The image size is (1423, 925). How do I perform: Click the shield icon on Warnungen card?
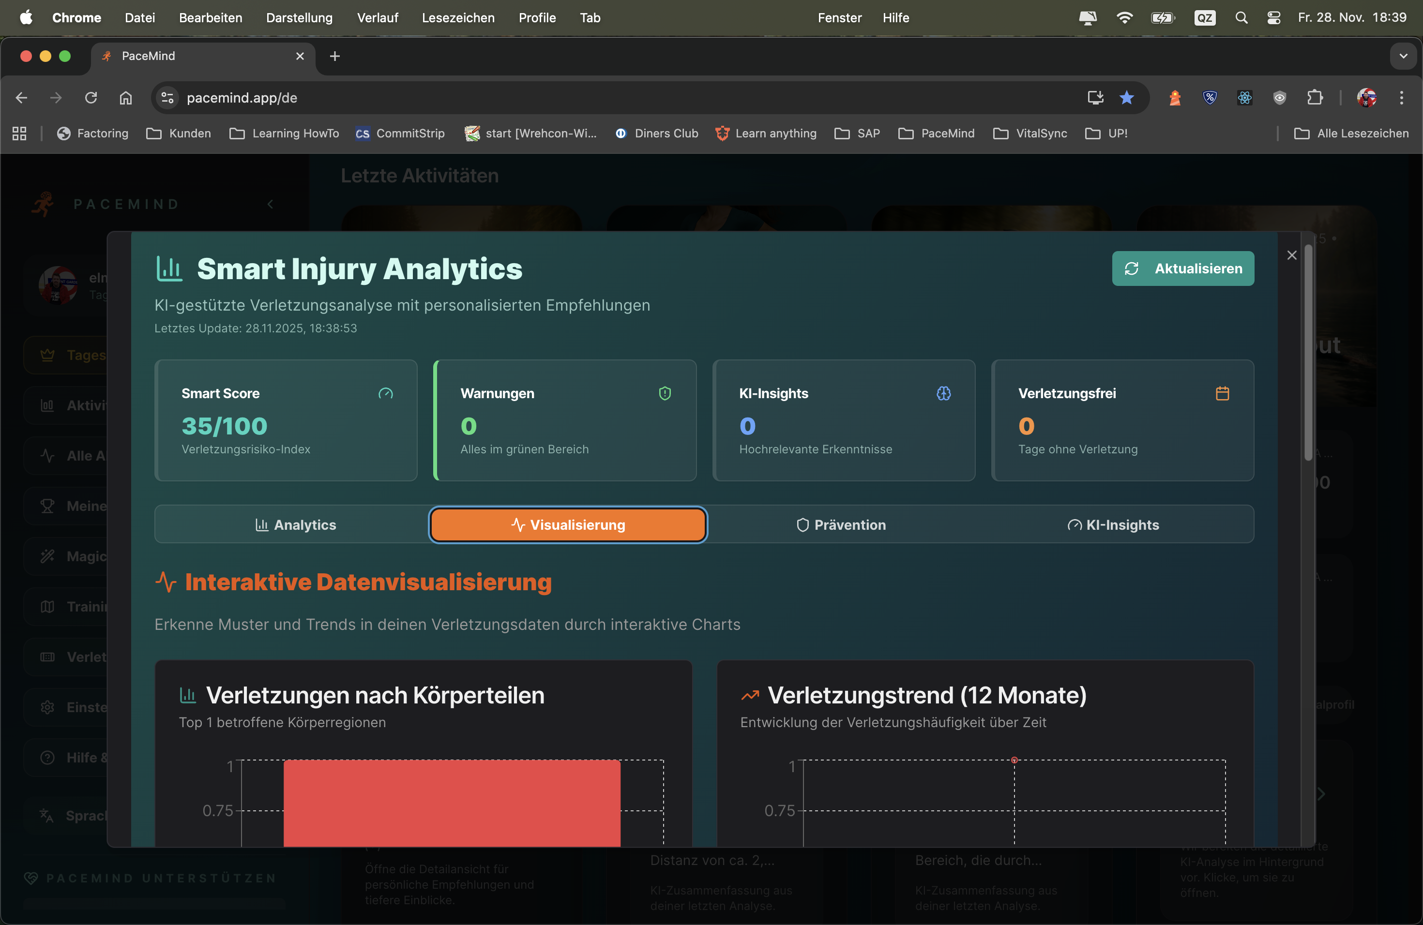point(665,393)
